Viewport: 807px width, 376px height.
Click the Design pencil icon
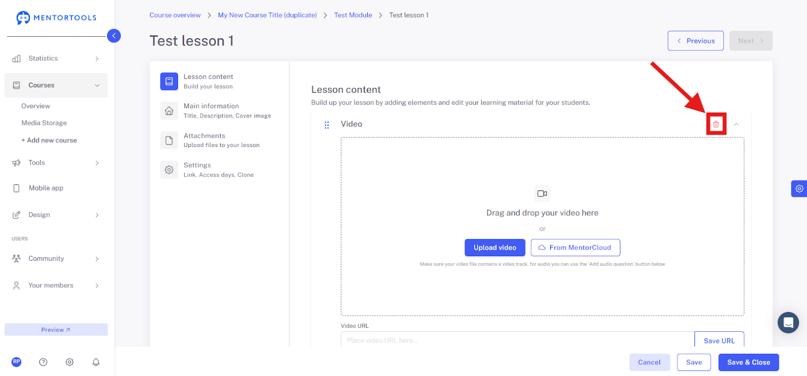coord(17,215)
